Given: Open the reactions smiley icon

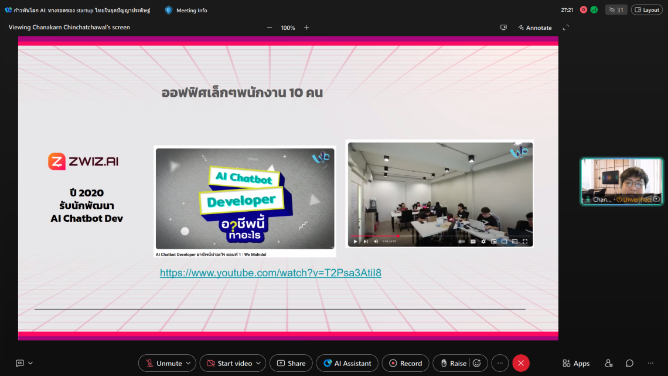Looking at the screenshot, I should click(477, 363).
